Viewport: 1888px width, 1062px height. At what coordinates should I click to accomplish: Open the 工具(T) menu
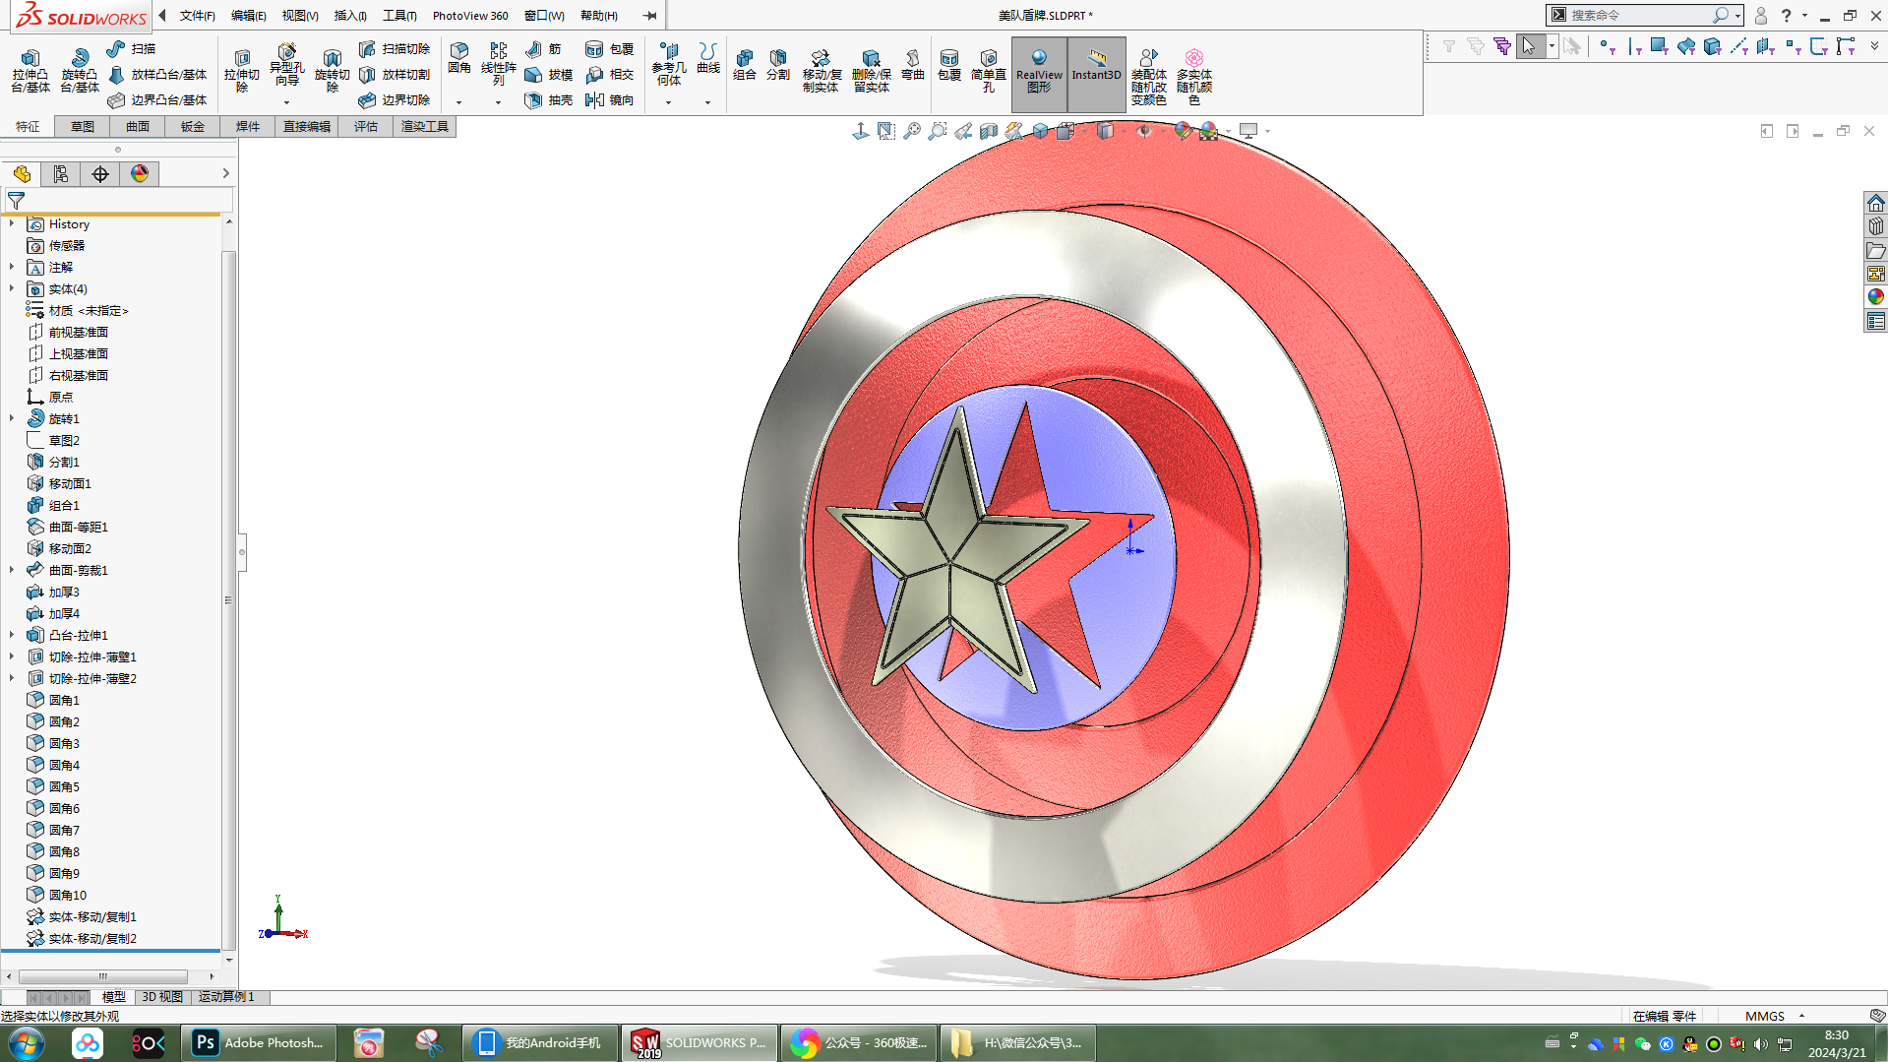pos(399,16)
